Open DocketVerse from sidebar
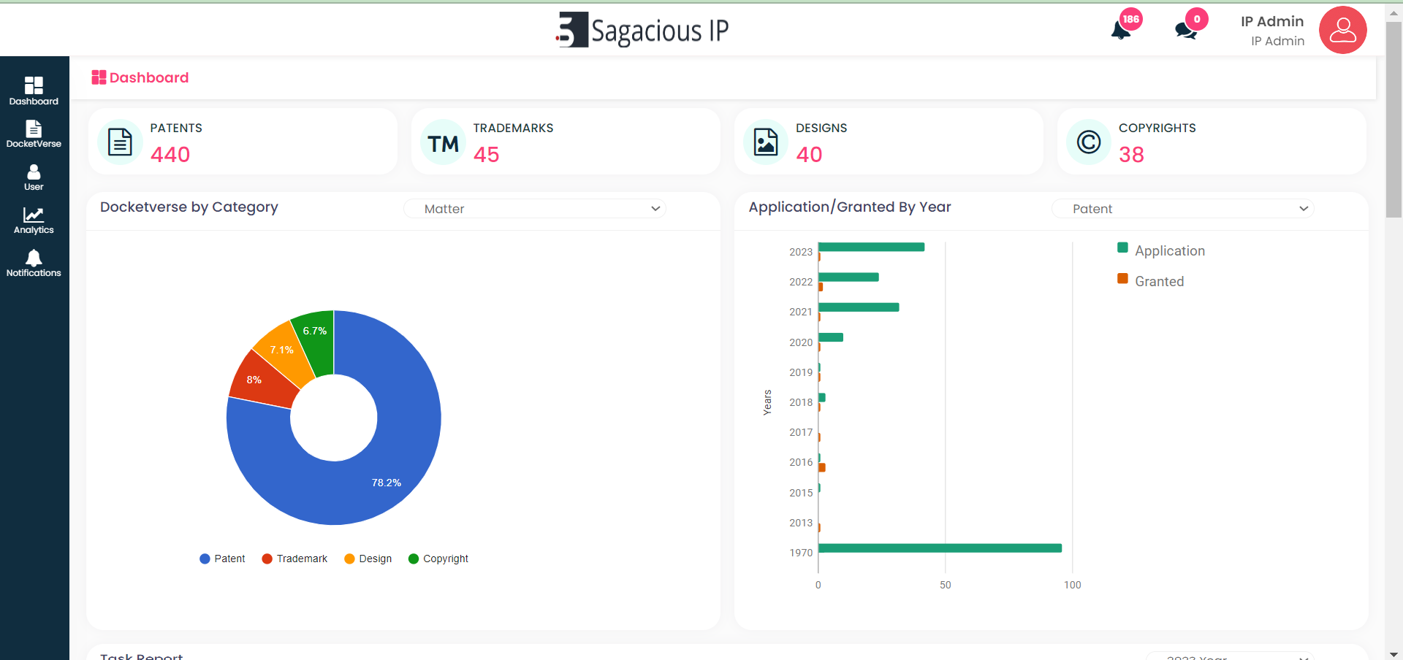The height and width of the screenshot is (660, 1403). pyautogui.click(x=34, y=134)
